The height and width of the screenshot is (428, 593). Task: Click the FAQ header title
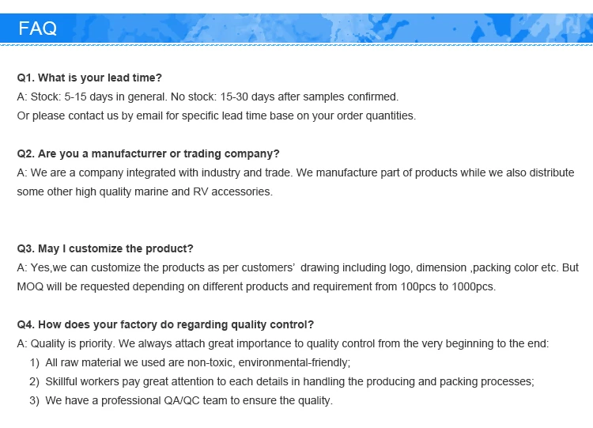[x=38, y=29]
